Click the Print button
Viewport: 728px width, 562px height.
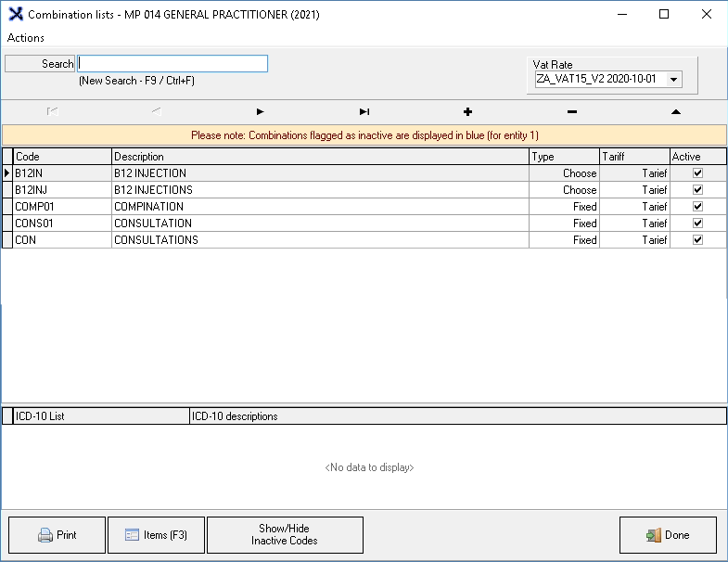(x=57, y=535)
